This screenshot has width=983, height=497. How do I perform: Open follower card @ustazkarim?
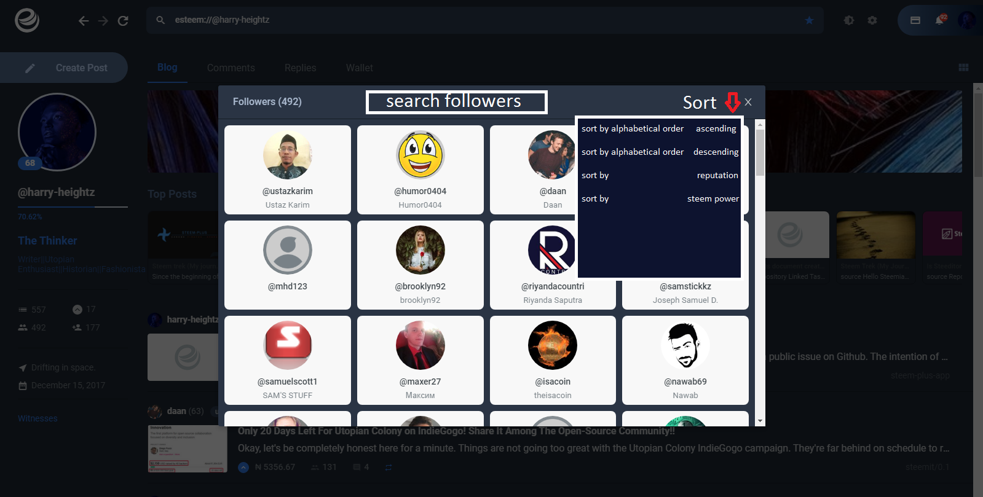point(288,170)
